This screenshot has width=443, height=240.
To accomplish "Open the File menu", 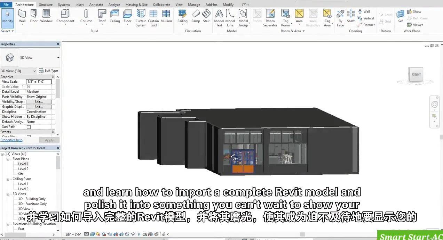I will tap(6, 5).
